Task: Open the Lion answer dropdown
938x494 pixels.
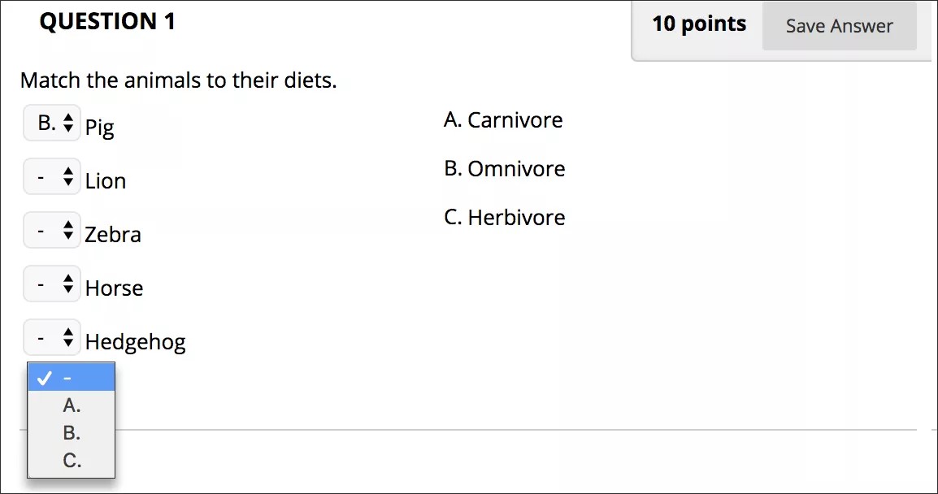Action: 52,177
